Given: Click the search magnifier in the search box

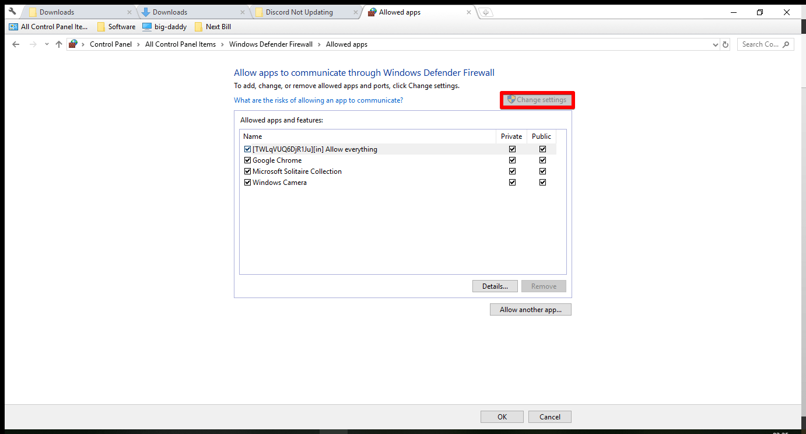Looking at the screenshot, I should 787,44.
